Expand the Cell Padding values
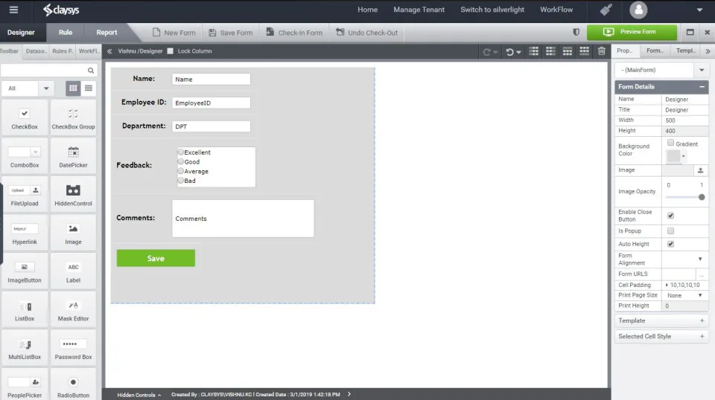 pyautogui.click(x=667, y=286)
